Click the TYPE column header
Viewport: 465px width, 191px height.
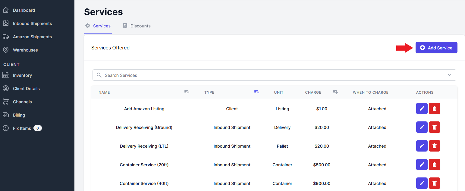pyautogui.click(x=209, y=92)
